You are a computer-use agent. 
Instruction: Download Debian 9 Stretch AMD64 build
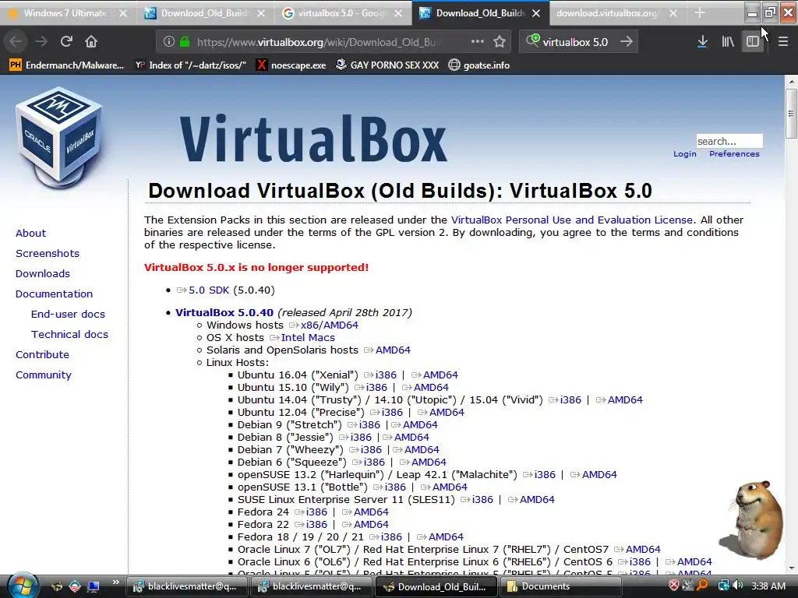point(420,424)
